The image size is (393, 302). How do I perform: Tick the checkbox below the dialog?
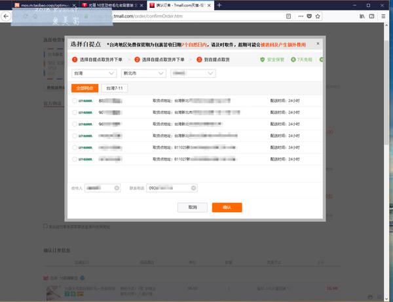click(45, 226)
